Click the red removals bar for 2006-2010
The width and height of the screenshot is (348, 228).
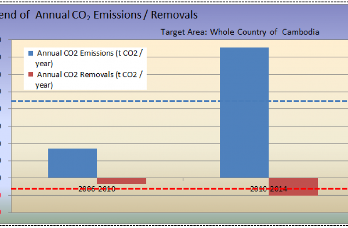point(121,181)
